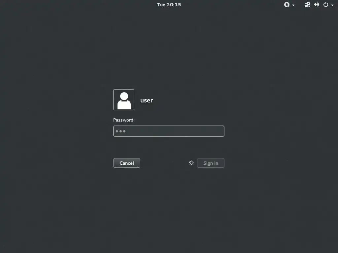Expand the arrow next to power icon
This screenshot has width=338, height=253.
click(332, 5)
